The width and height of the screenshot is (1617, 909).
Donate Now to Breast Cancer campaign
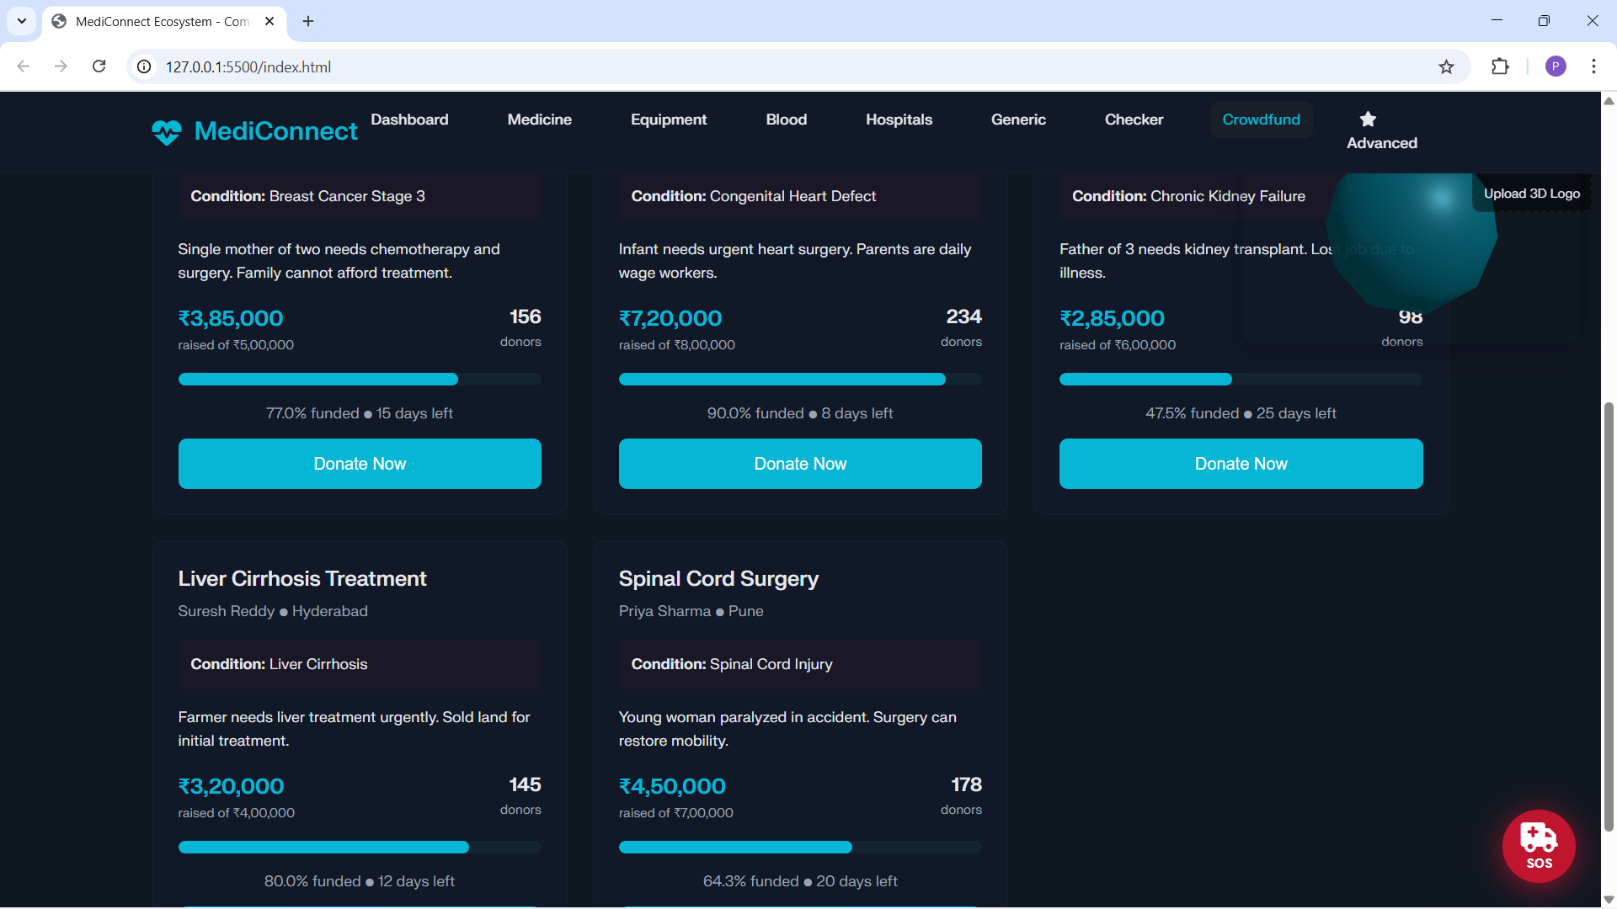click(360, 464)
